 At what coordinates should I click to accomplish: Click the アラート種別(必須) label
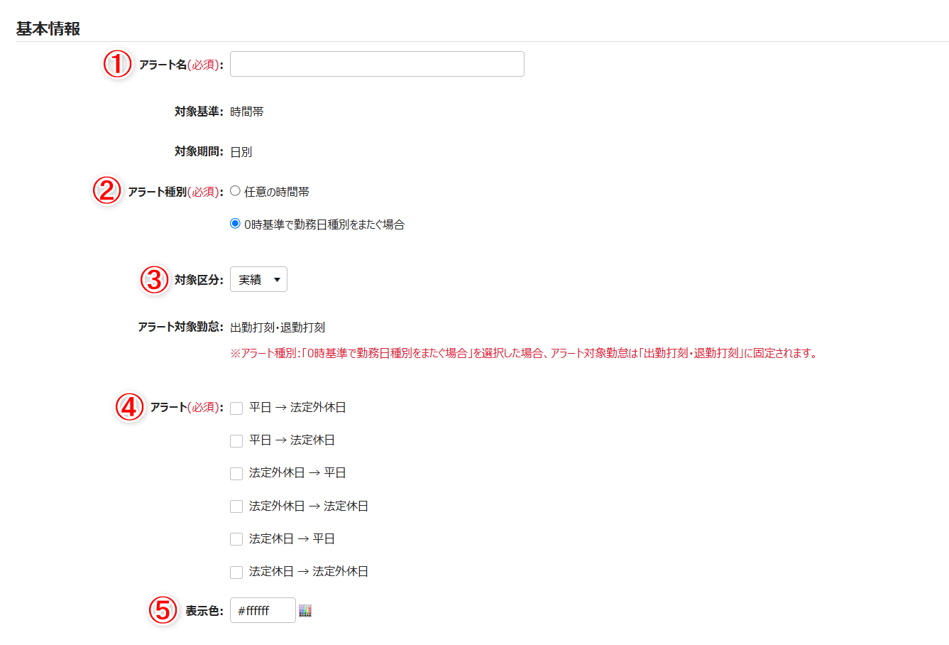175,192
